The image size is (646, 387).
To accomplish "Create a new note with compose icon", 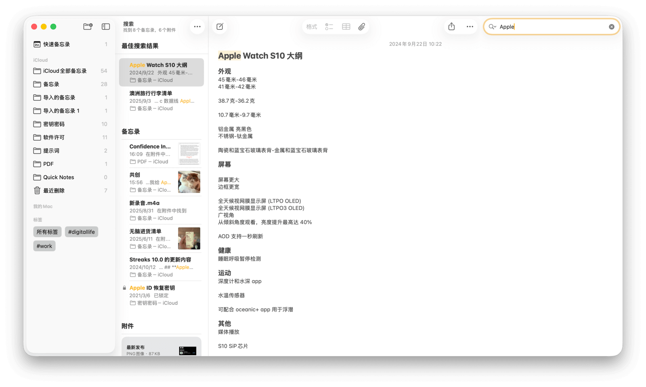I will pos(220,27).
